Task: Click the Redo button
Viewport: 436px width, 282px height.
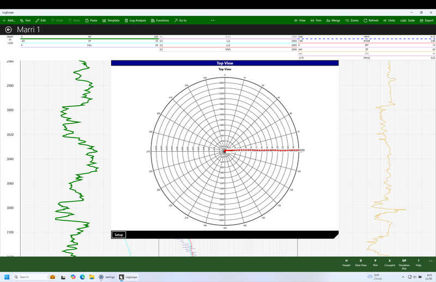Action: (74, 20)
